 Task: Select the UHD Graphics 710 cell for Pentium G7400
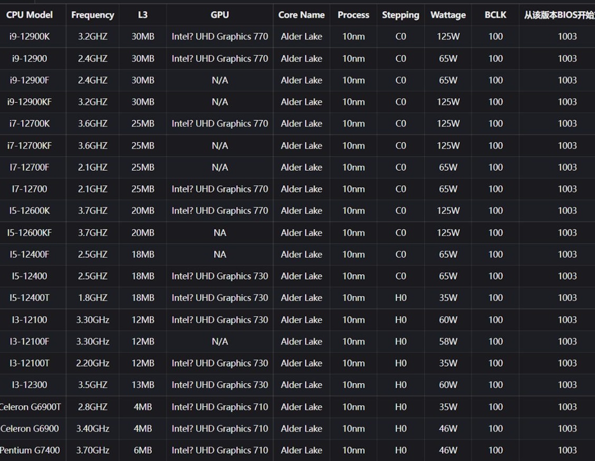point(220,450)
